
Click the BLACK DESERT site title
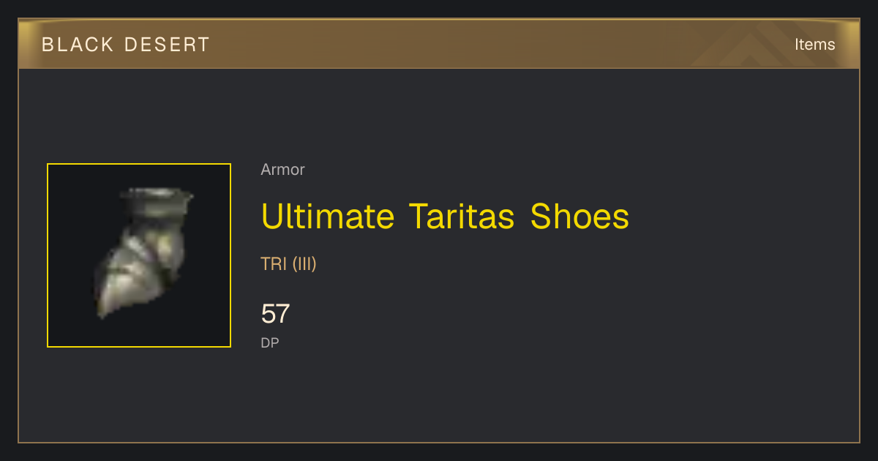[125, 45]
